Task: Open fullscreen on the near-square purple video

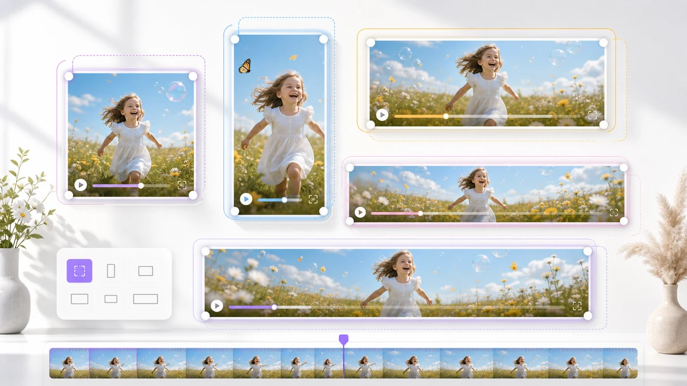Action: point(182,185)
